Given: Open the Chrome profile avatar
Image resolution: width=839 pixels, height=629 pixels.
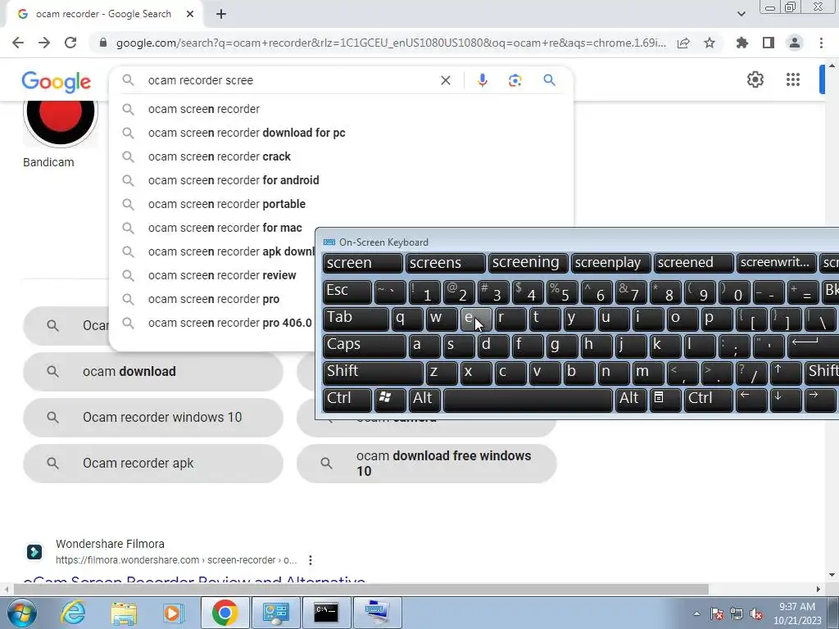Looking at the screenshot, I should point(795,43).
